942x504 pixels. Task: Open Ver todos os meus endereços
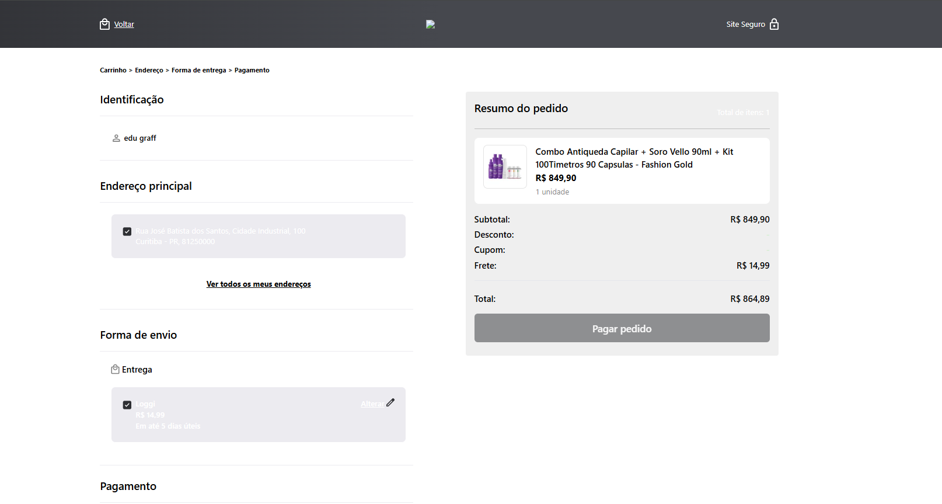[x=259, y=284]
